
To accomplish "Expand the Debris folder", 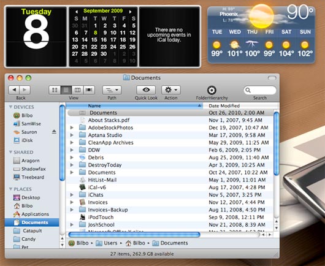I will pos(72,158).
